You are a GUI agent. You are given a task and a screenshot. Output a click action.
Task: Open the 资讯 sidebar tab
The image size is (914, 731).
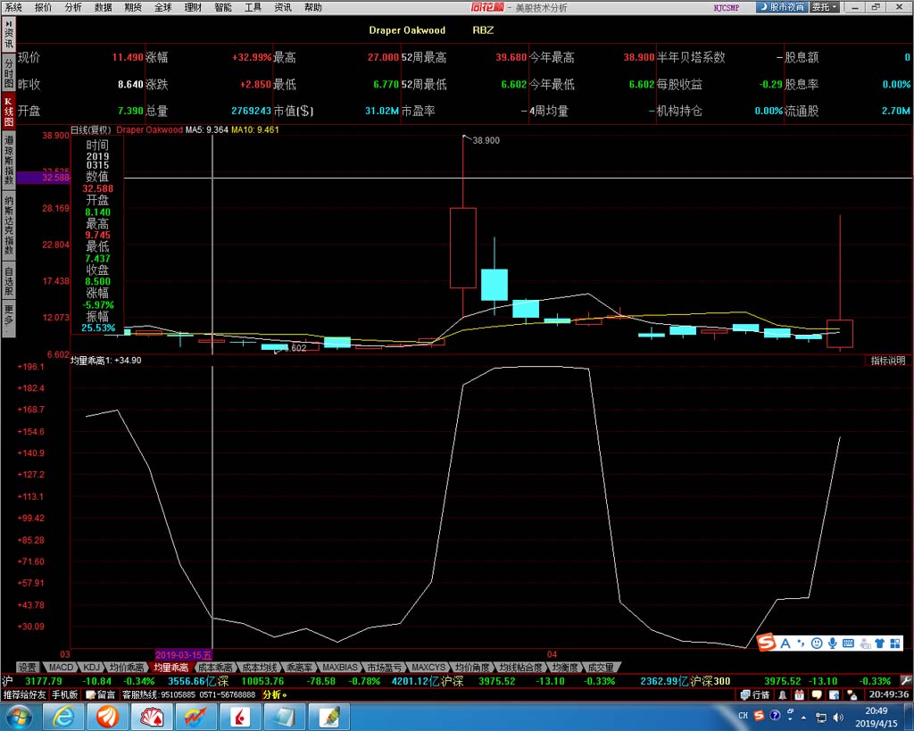pyautogui.click(x=8, y=35)
